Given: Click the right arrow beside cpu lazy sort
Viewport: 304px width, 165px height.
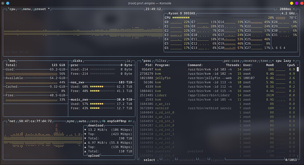Looking at the screenshot, I should pos(294,61).
